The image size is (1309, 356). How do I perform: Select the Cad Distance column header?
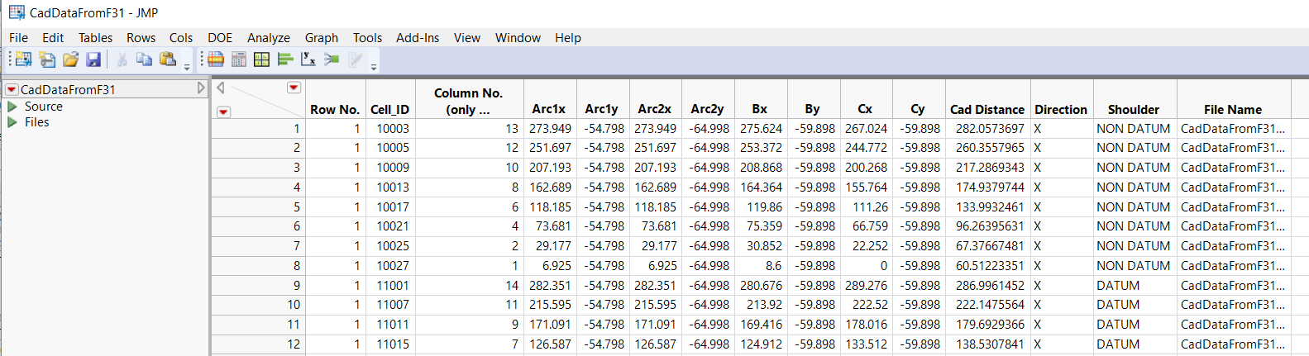click(987, 109)
